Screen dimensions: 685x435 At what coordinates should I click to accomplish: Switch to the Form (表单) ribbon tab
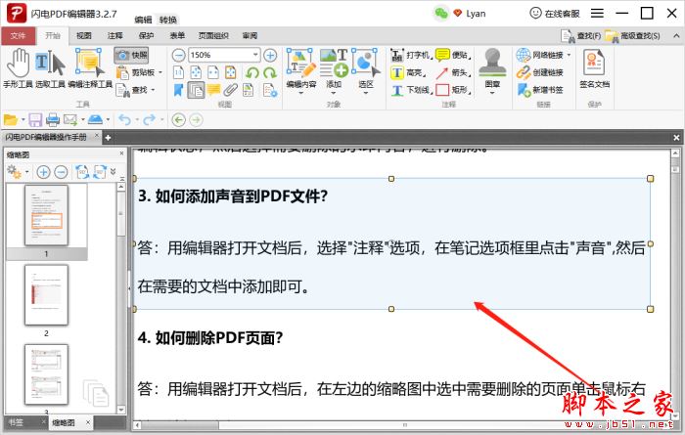tap(177, 36)
